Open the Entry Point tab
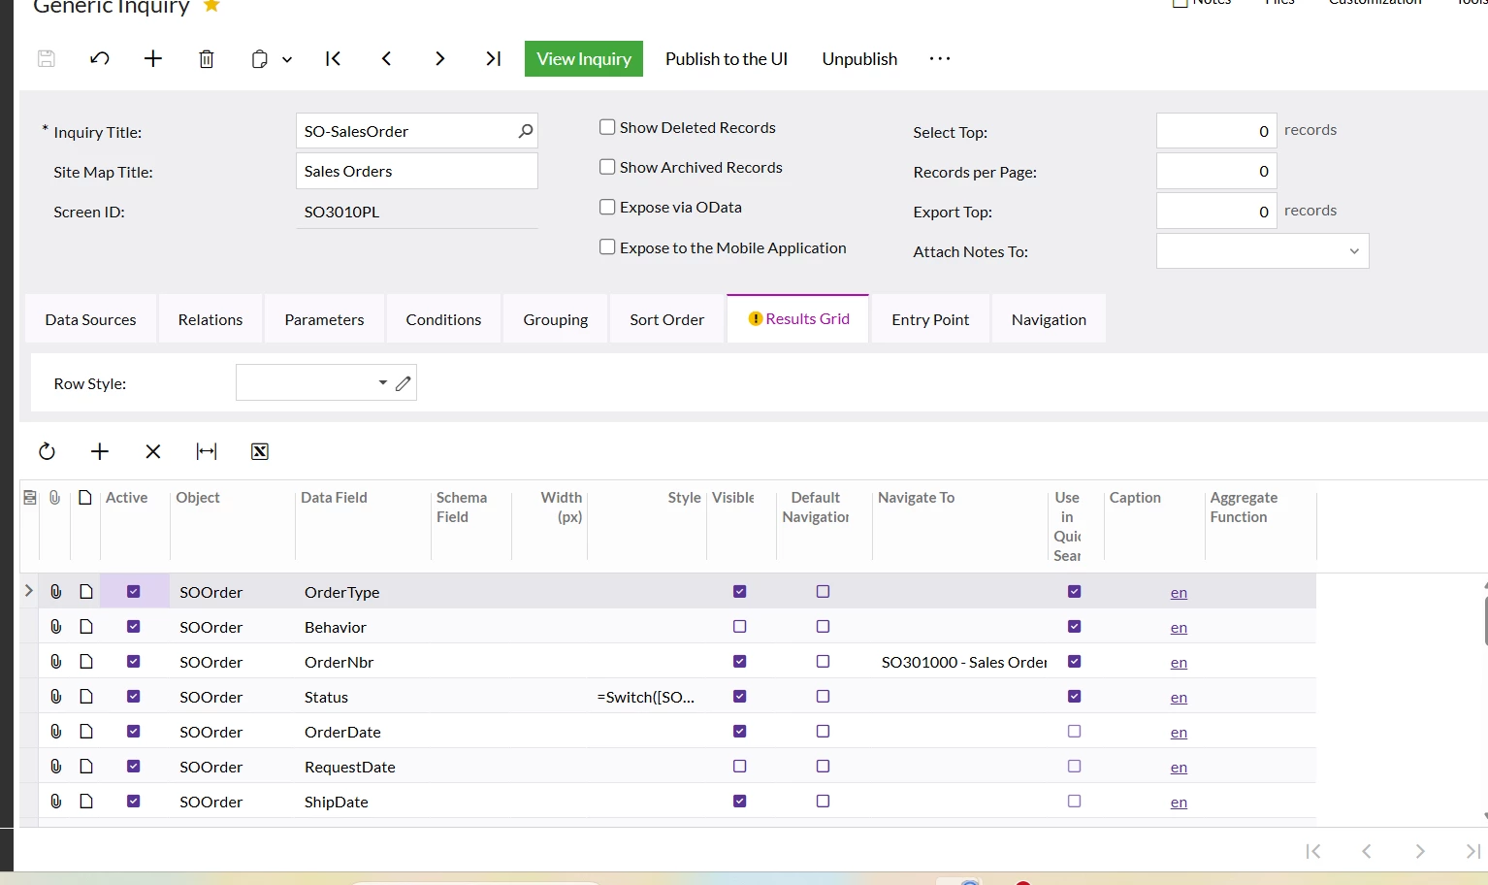The image size is (1488, 885). (930, 319)
